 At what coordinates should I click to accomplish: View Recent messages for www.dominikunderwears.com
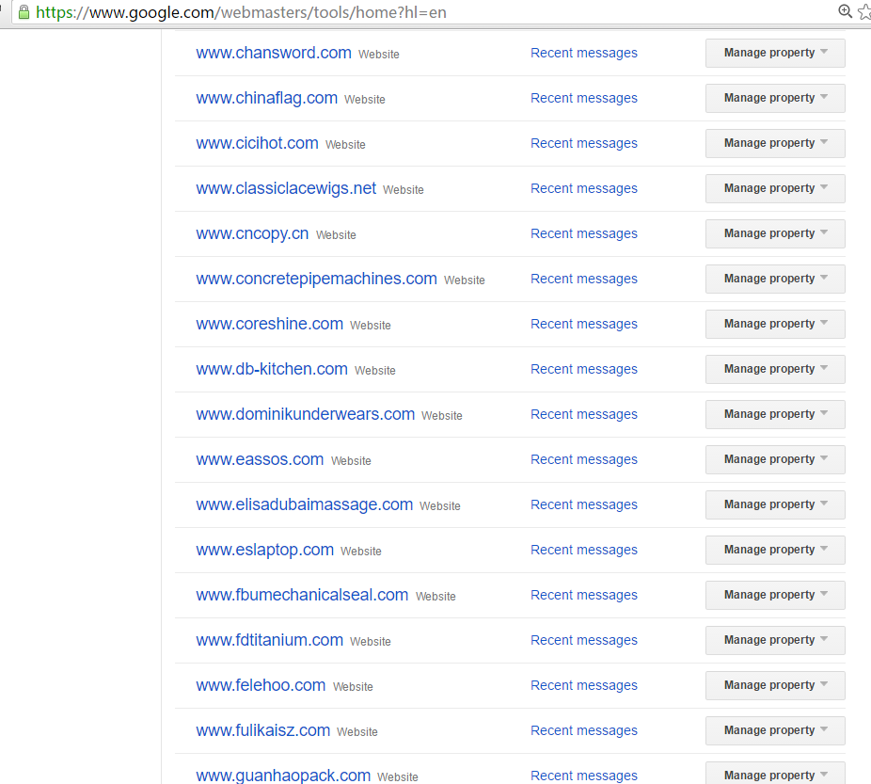pos(584,414)
